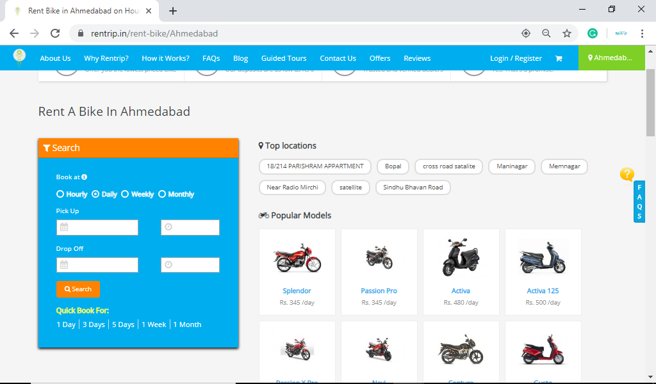The height and width of the screenshot is (384, 656).
Task: Choose the Maninagar location
Action: pos(512,166)
